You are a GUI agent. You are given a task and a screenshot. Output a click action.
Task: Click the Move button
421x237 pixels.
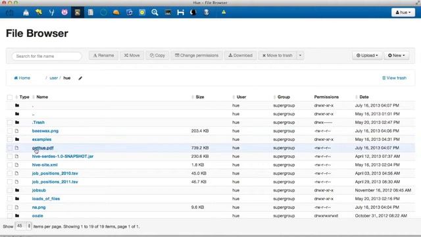[132, 55]
